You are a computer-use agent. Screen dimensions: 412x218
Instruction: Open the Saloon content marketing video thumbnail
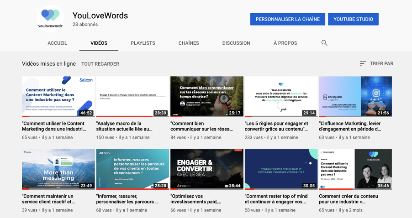point(58,96)
